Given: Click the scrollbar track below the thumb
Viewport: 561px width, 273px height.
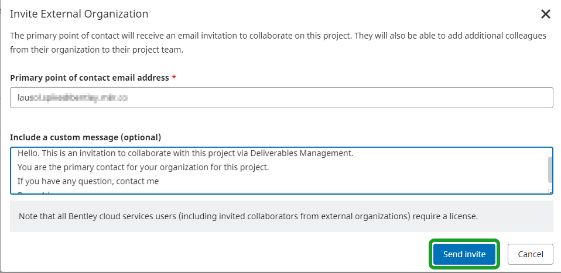Looking at the screenshot, I should point(549,186).
